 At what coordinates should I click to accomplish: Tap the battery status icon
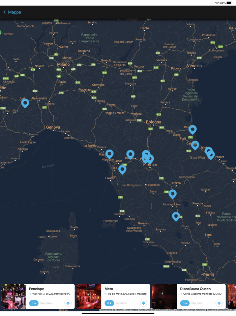[x=230, y=3]
